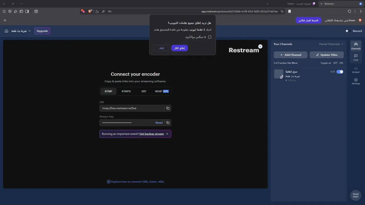Copy the stream key
The width and height of the screenshot is (365, 205).
point(168,123)
